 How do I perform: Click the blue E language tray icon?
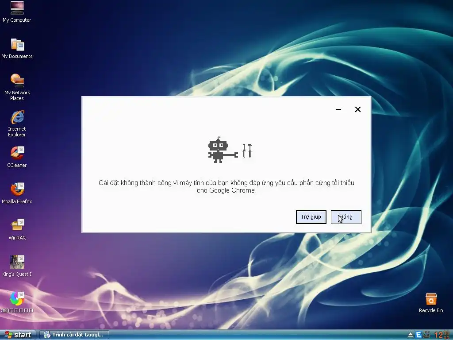point(418,335)
